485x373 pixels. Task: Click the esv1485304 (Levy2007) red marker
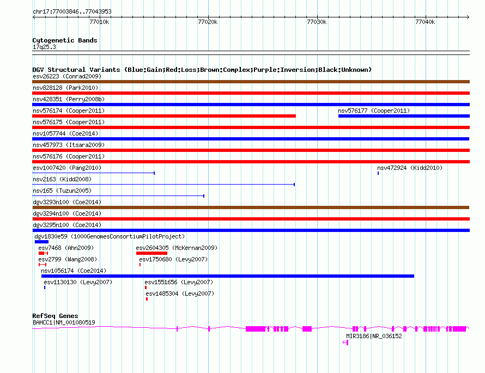coord(147,299)
